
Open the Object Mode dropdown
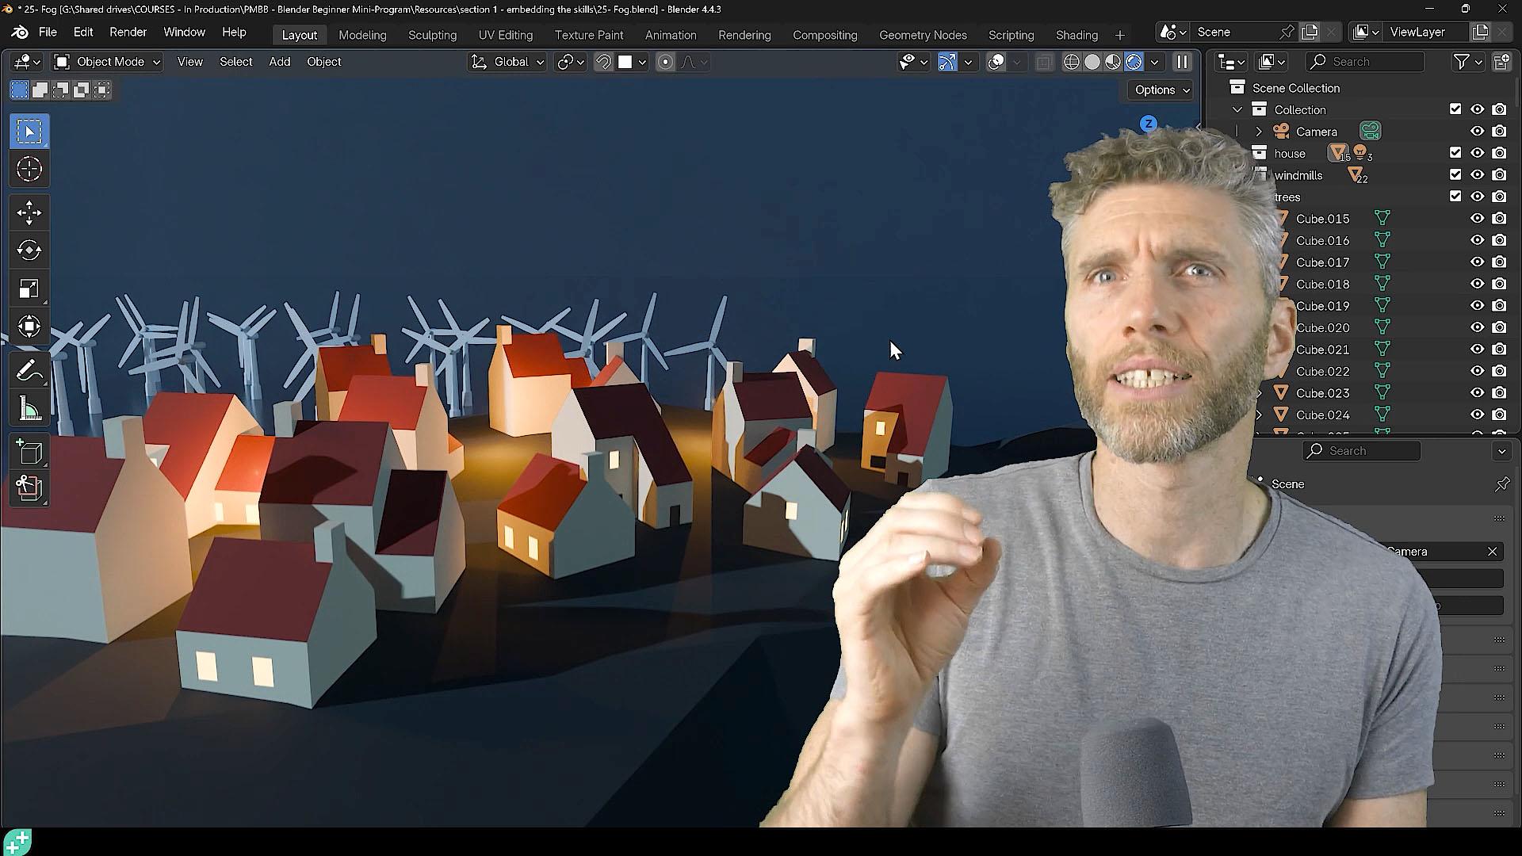click(x=108, y=62)
